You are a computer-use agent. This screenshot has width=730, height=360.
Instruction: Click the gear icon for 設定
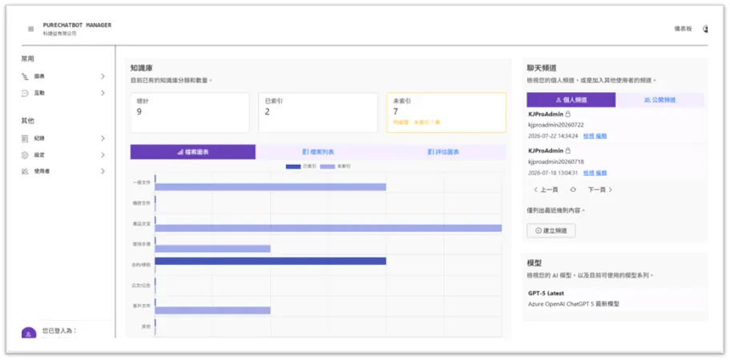[25, 155]
